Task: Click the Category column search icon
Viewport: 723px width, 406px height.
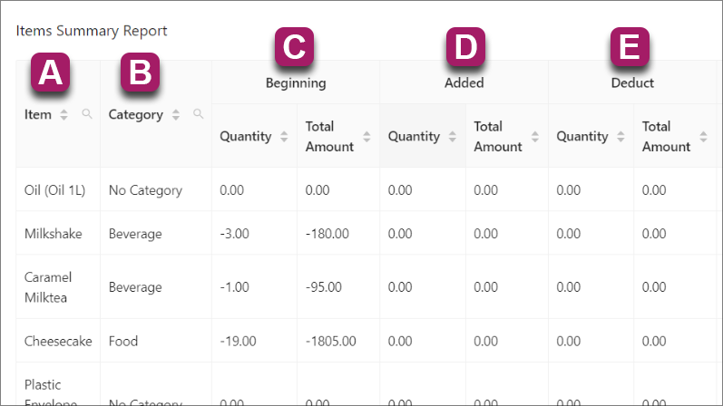Action: point(199,115)
